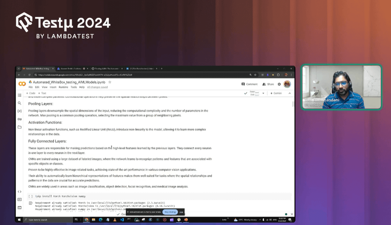Open the browser tab search dropdown
Viewport: 391px width, 225px height.
19,68
